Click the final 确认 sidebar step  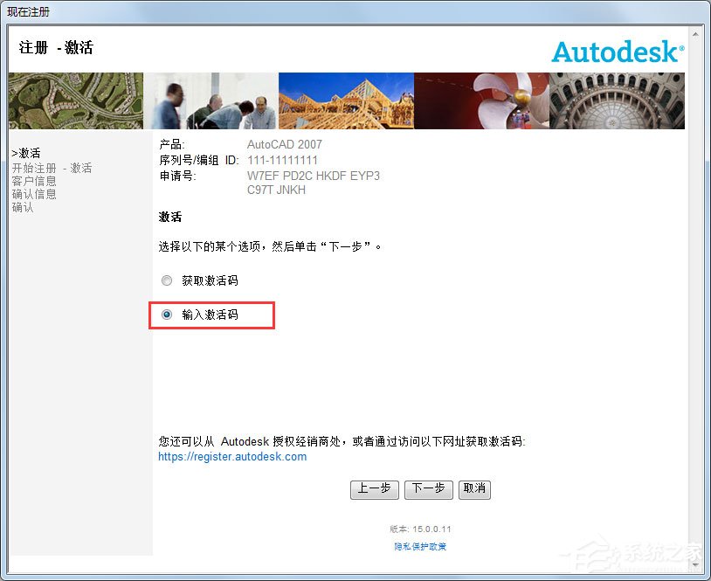click(23, 208)
